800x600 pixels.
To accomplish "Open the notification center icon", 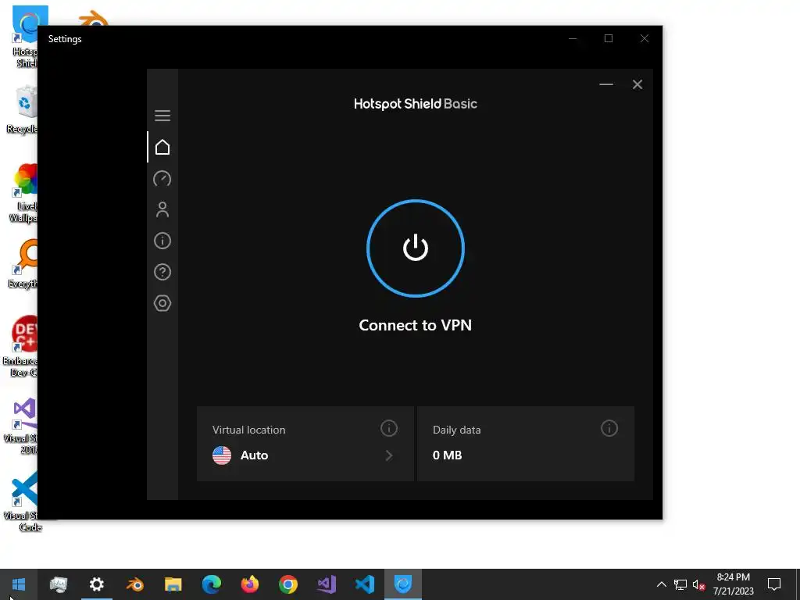I will tap(774, 584).
